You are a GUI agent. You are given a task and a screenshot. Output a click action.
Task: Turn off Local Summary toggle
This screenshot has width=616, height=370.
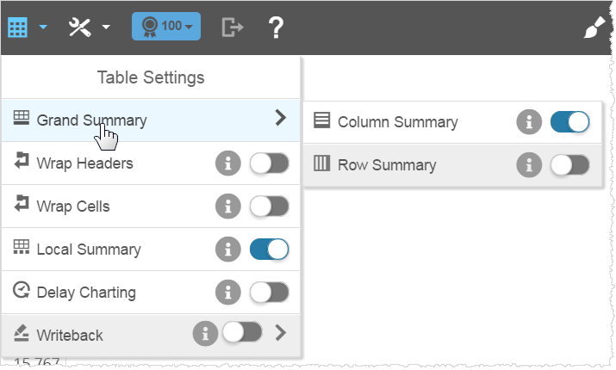269,250
